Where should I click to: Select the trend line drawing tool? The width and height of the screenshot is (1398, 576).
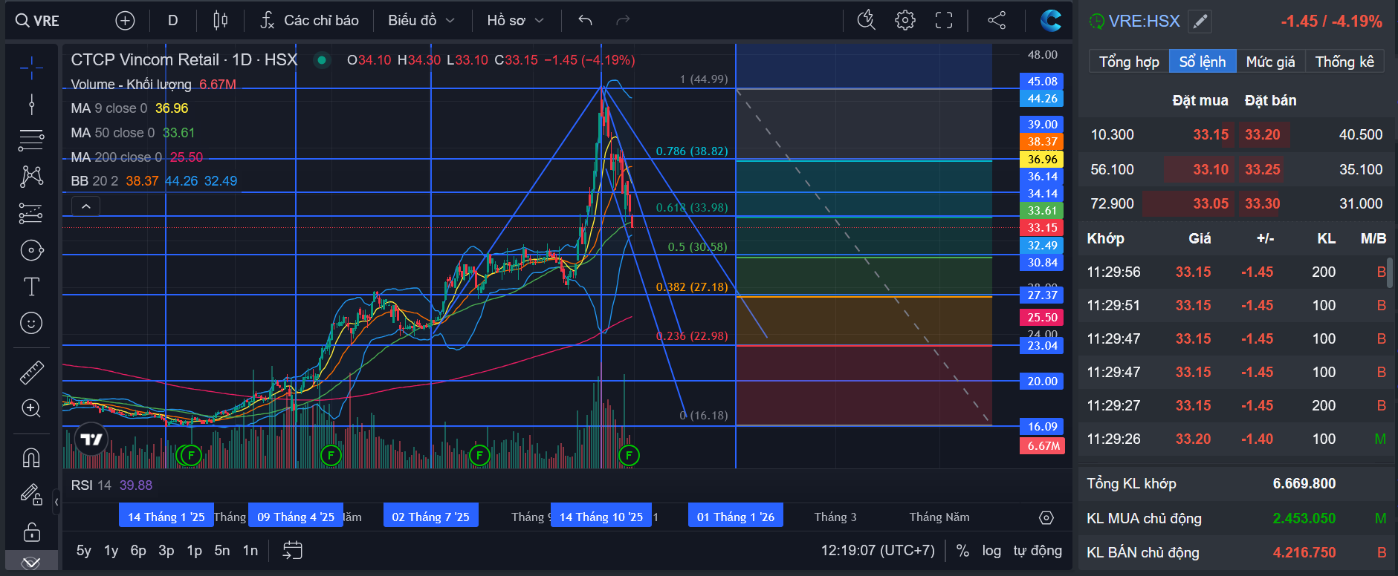point(31,104)
